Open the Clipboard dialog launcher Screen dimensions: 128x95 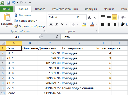point(44,31)
